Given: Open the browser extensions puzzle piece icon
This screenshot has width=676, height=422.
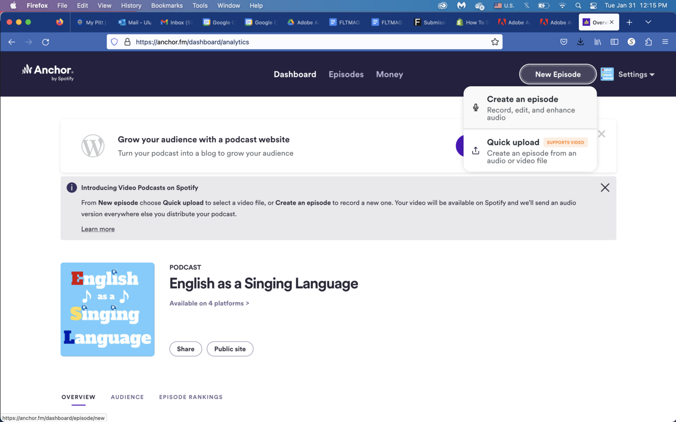Looking at the screenshot, I should coord(648,42).
